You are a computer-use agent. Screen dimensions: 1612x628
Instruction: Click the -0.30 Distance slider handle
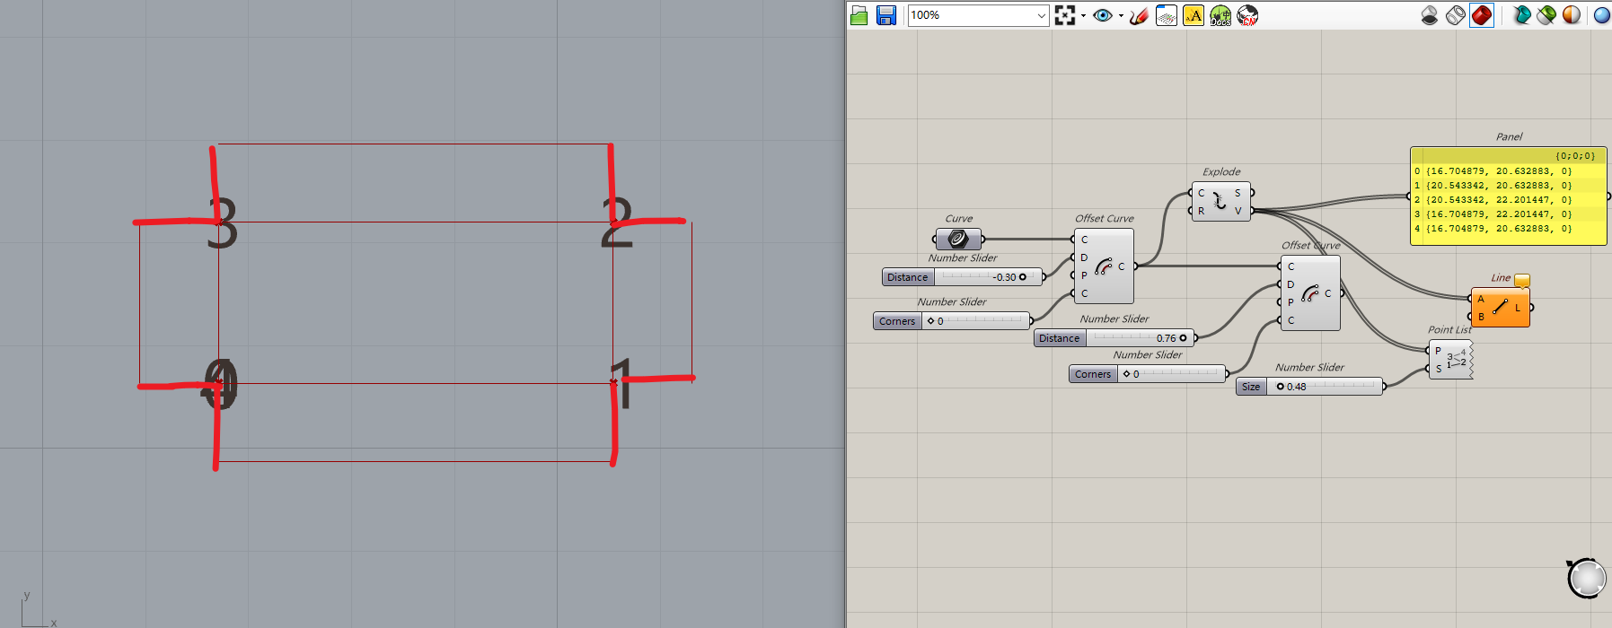[x=1022, y=277]
